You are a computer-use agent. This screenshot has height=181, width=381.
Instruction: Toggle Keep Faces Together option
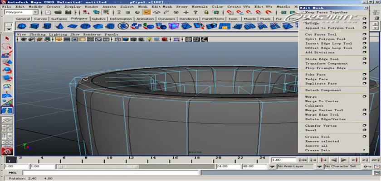click(326, 12)
